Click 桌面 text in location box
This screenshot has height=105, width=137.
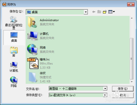coord(35,12)
